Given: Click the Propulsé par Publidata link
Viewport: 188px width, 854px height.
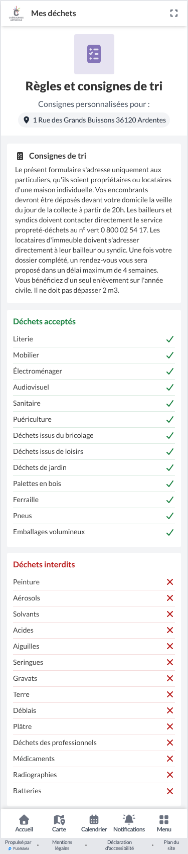Looking at the screenshot, I should tap(19, 845).
